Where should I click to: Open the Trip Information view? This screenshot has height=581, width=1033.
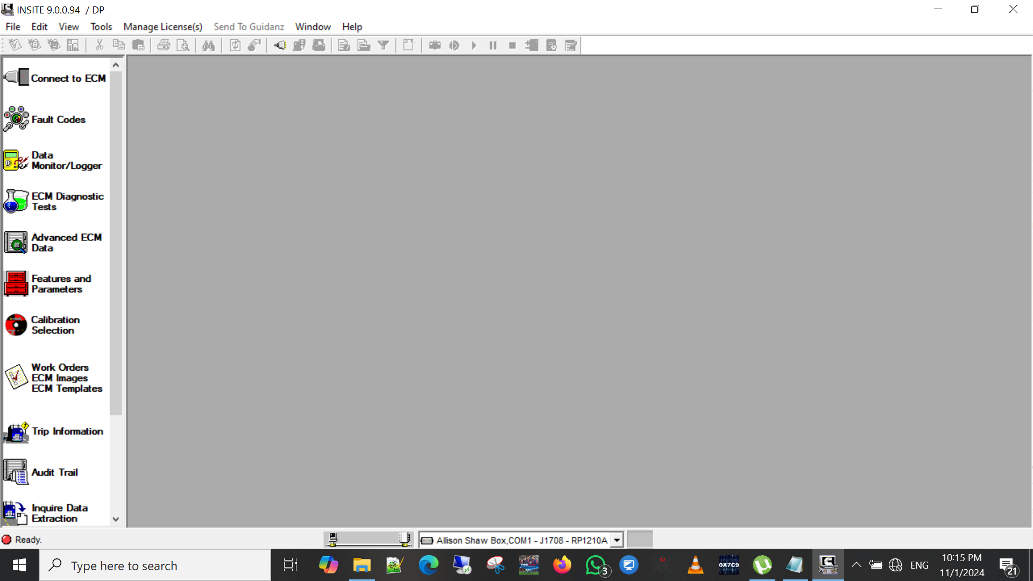54,431
